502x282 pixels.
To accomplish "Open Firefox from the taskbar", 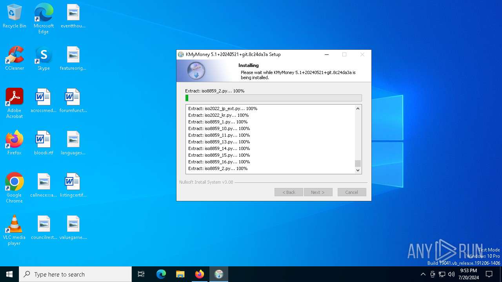I will (200, 274).
